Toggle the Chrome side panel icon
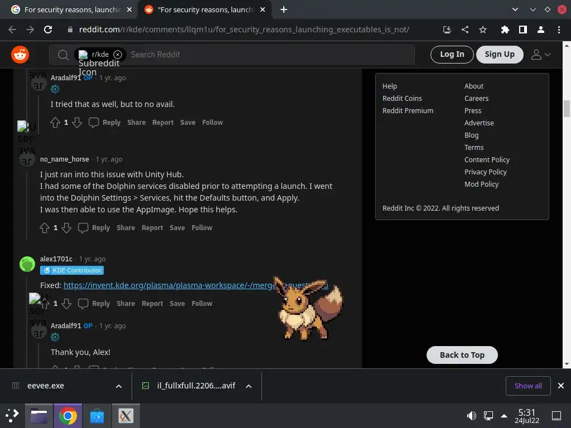 pyautogui.click(x=523, y=30)
